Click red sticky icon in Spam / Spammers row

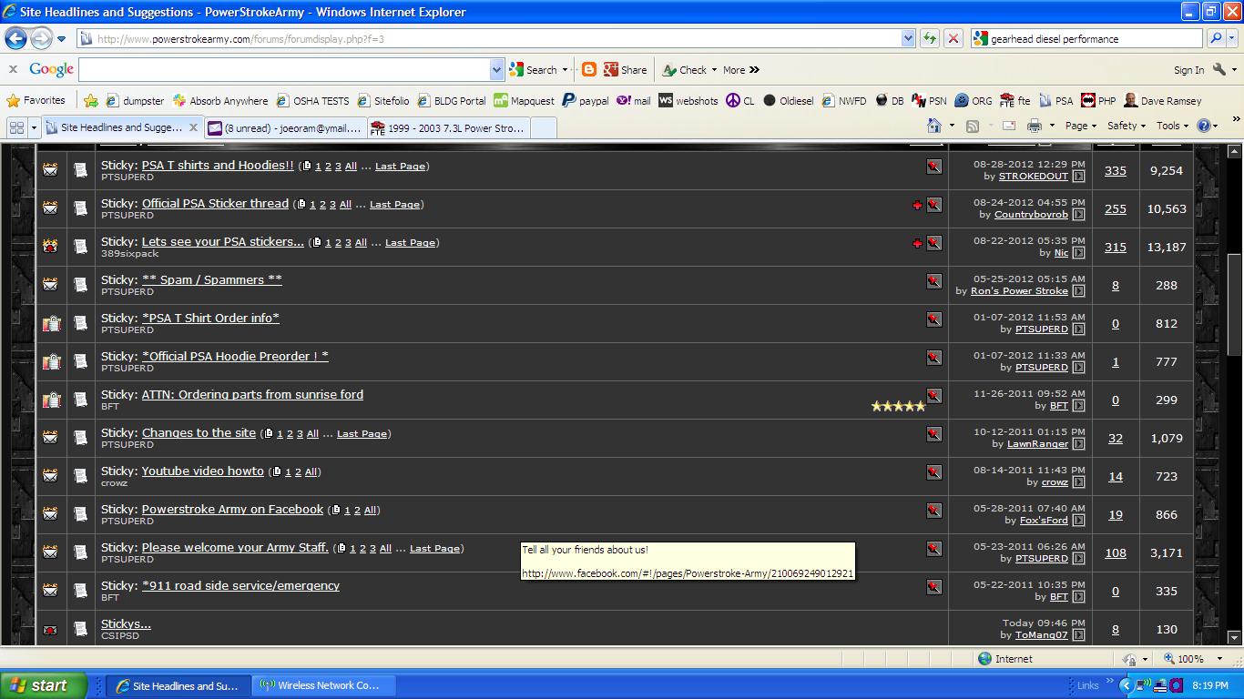(933, 281)
